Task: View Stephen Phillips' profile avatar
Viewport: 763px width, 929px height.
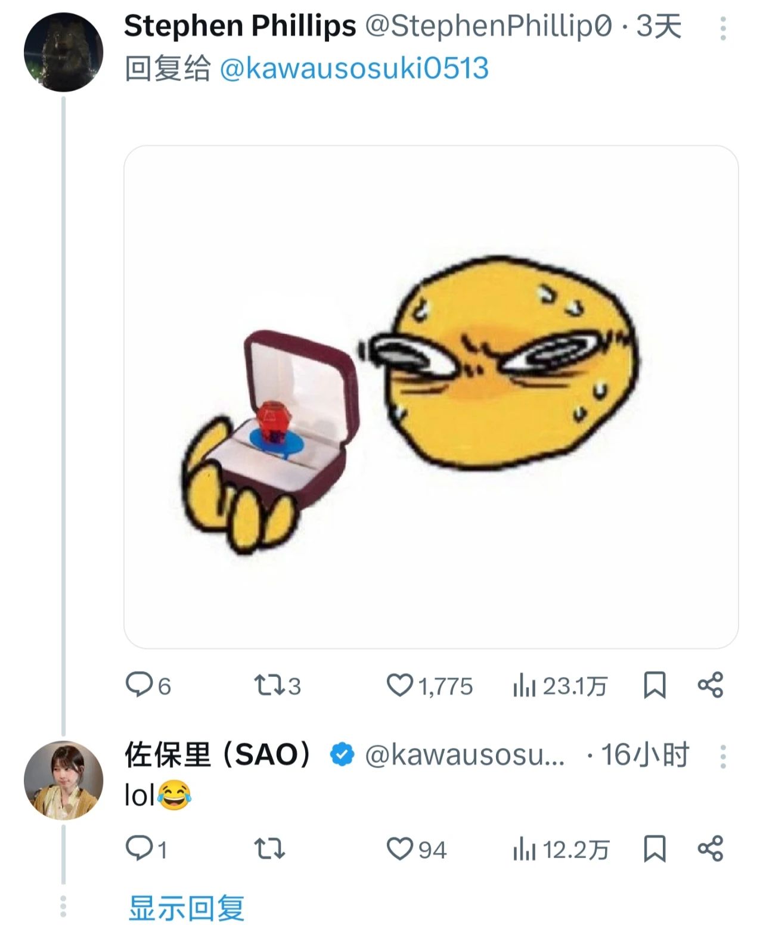Action: [63, 52]
